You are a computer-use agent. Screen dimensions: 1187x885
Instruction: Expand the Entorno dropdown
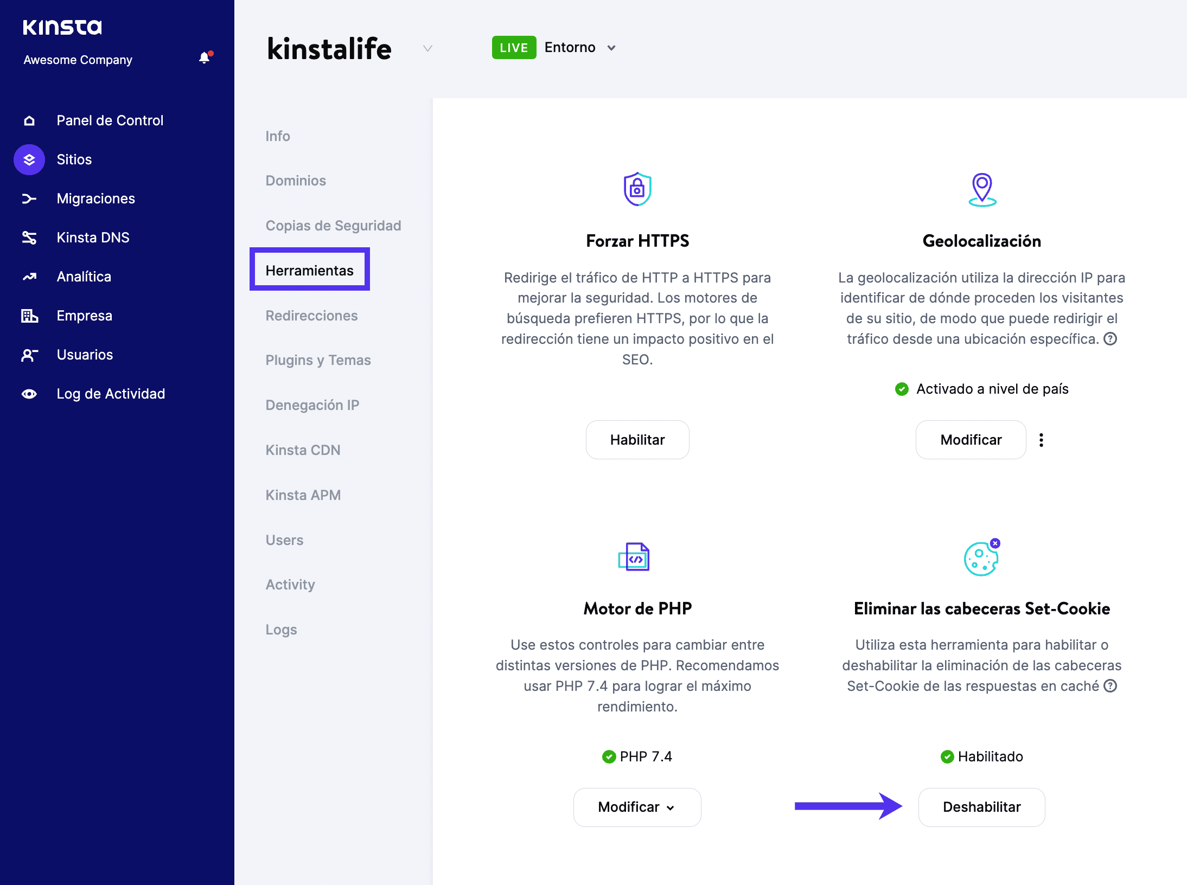611,48
